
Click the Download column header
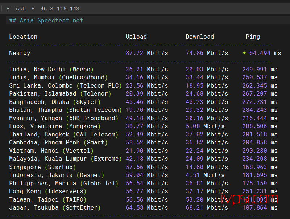coord(200,37)
